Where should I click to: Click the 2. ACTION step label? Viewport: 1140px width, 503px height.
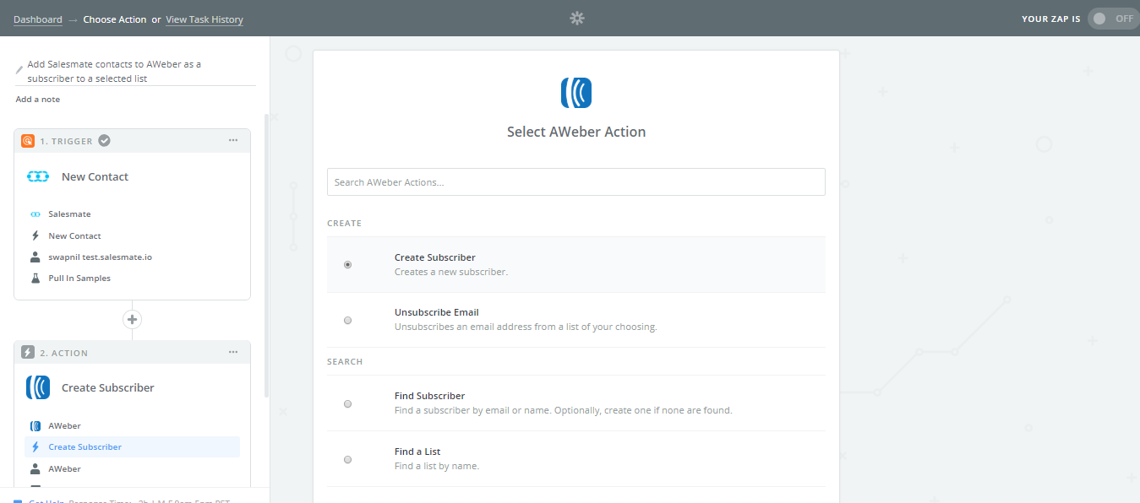point(63,353)
